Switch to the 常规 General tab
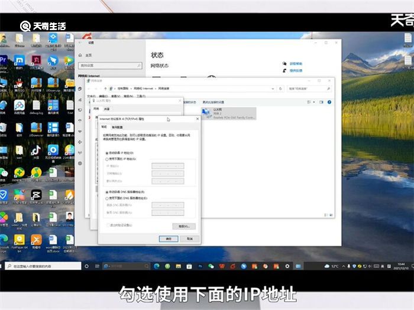Viewport: 414px width, 310px height. [104, 127]
